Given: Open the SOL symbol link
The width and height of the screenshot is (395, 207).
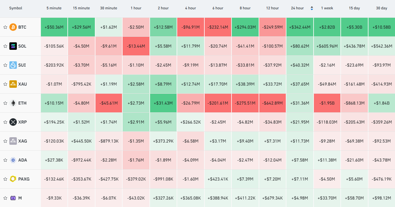Looking at the screenshot, I should pos(22,46).
